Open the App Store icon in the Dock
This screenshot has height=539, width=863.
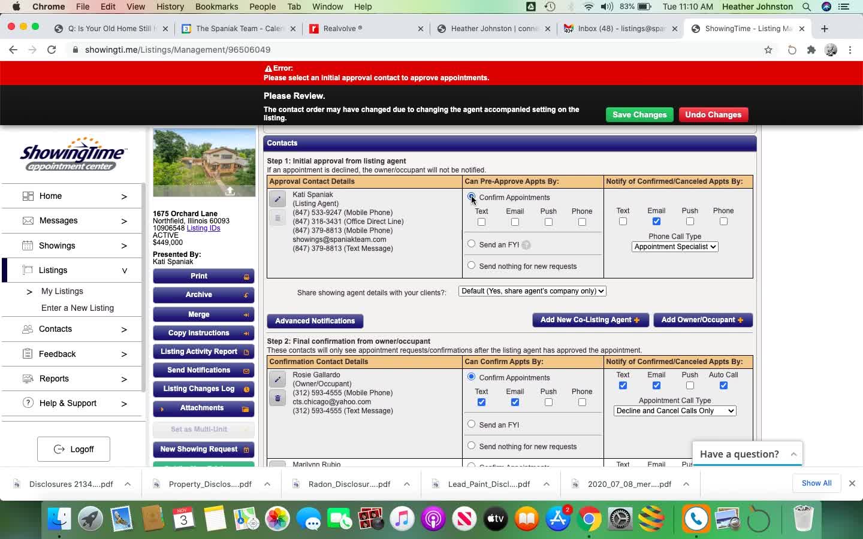click(x=558, y=519)
